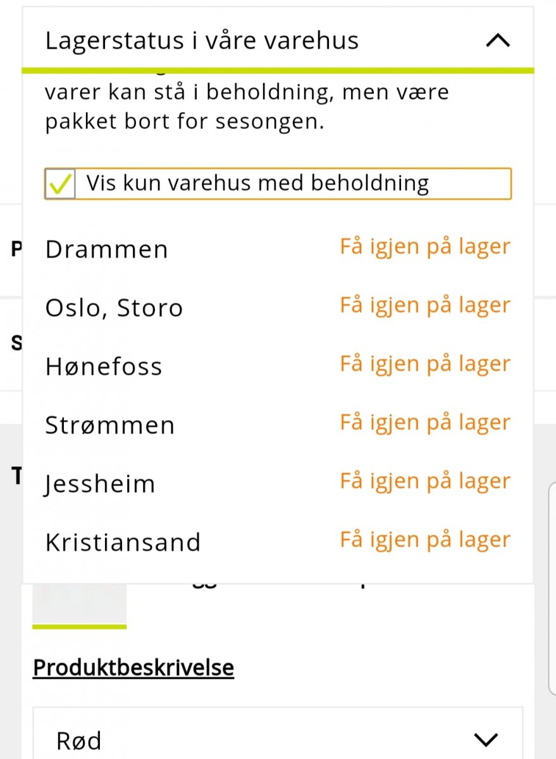Click stock status next to Kristiansand
The image size is (556, 759).
[x=425, y=540]
